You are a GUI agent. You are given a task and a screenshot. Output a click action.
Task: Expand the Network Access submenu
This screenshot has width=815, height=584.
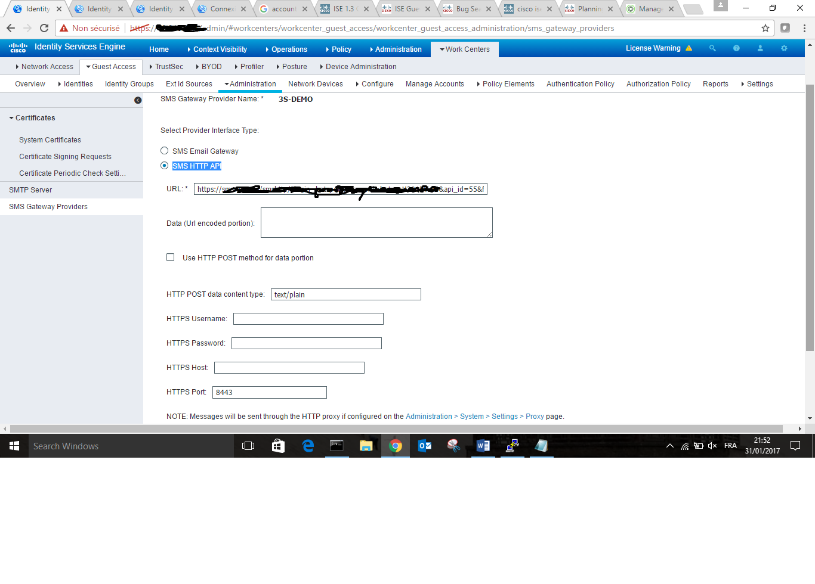pyautogui.click(x=45, y=67)
